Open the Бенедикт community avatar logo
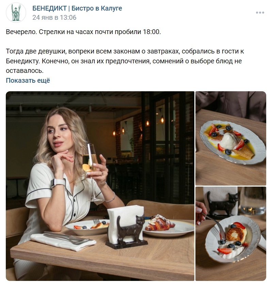272x285 pixels. click(x=16, y=13)
